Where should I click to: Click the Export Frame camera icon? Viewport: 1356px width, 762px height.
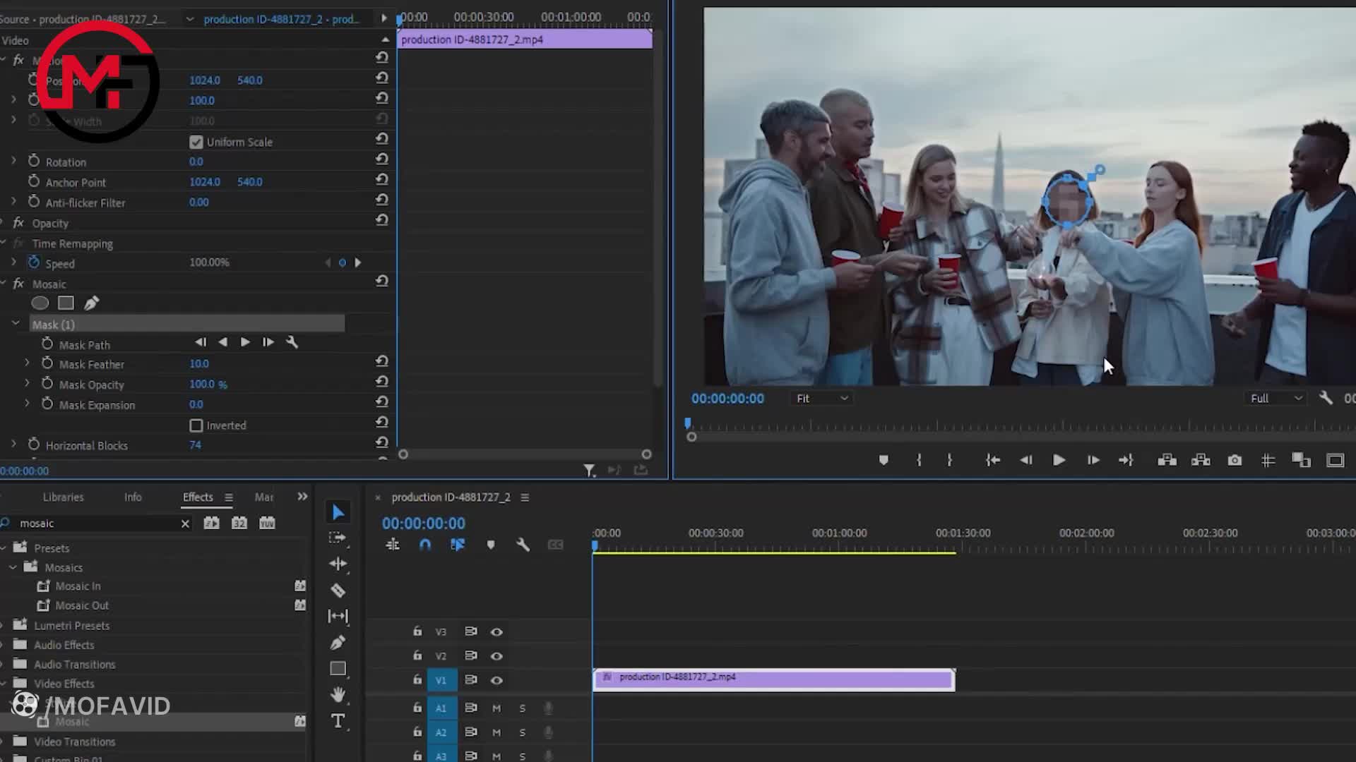click(x=1235, y=460)
